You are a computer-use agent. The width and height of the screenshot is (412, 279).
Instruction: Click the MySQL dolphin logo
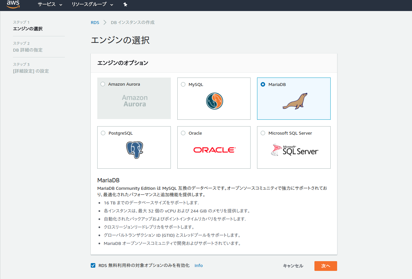214,101
